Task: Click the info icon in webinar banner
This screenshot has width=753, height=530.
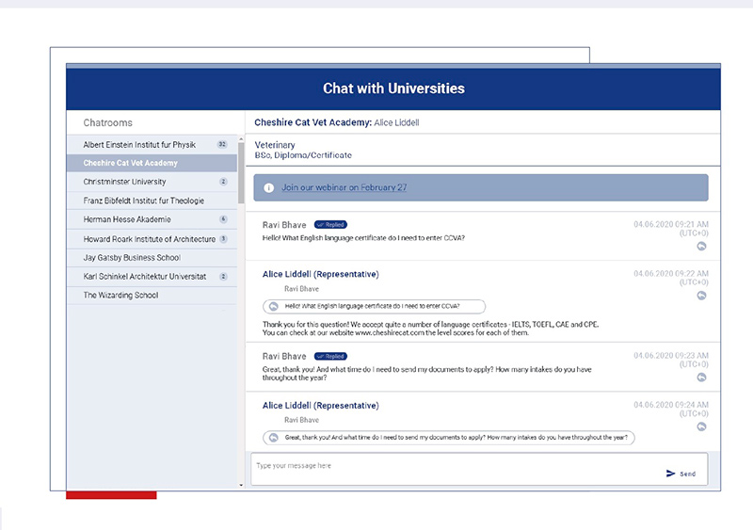Action: 269,187
